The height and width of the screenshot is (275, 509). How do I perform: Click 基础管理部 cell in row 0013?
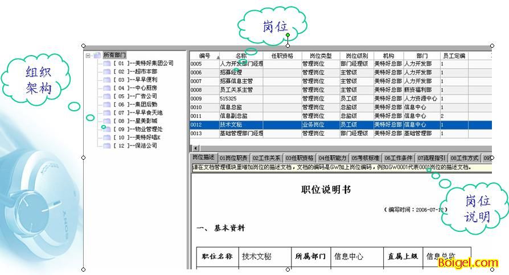tap(422, 134)
